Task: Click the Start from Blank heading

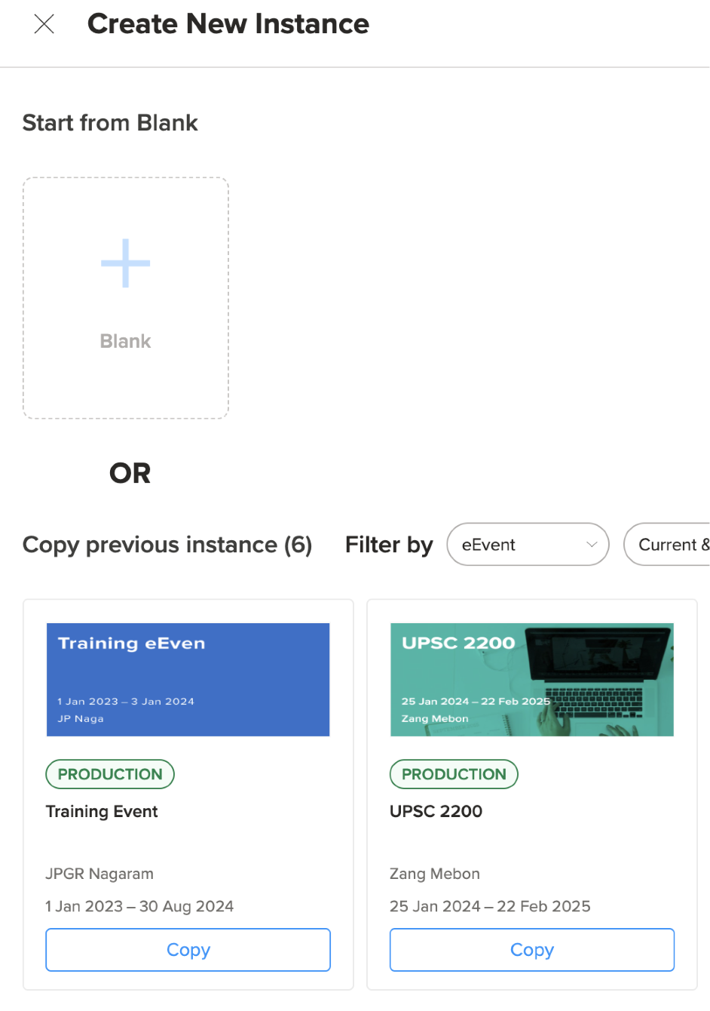Action: (110, 122)
